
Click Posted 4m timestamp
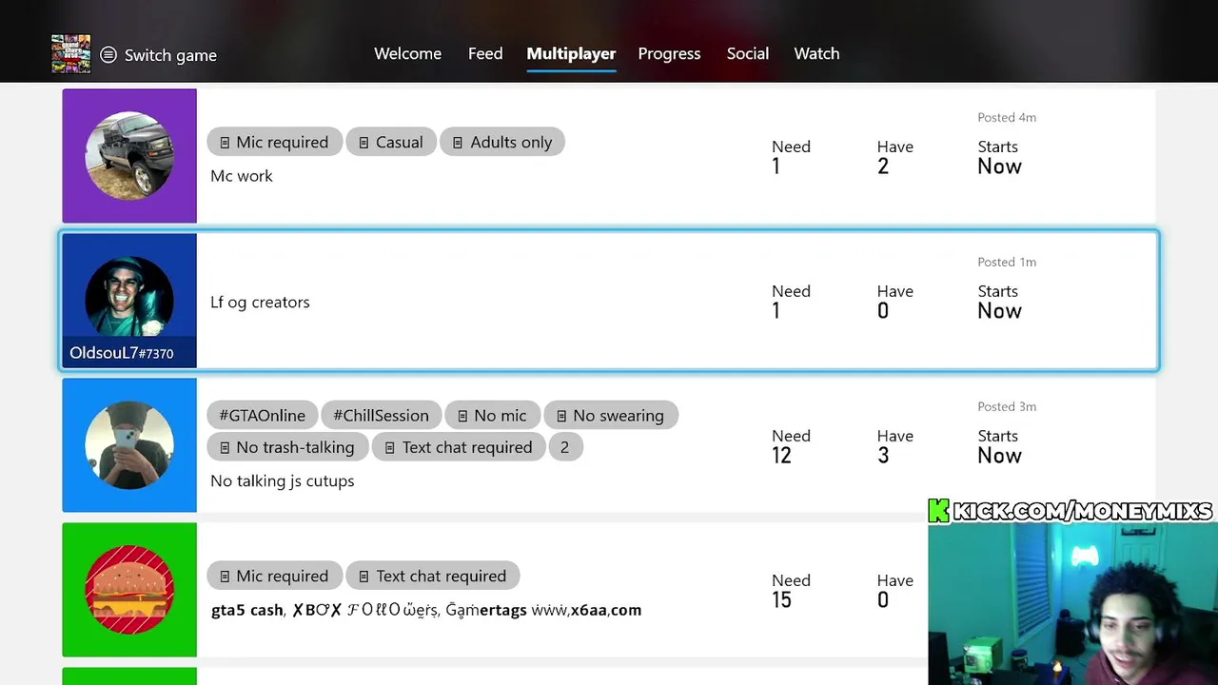click(x=1007, y=117)
